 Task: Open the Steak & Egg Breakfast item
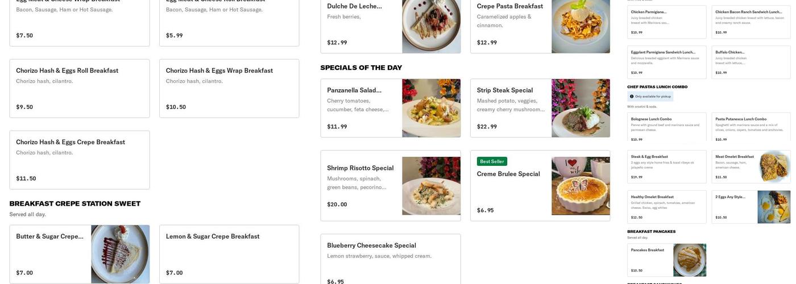[666, 166]
